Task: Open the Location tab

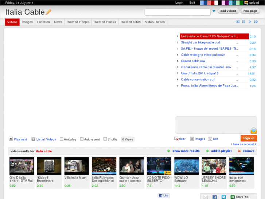Action: pyautogui.click(x=43, y=22)
